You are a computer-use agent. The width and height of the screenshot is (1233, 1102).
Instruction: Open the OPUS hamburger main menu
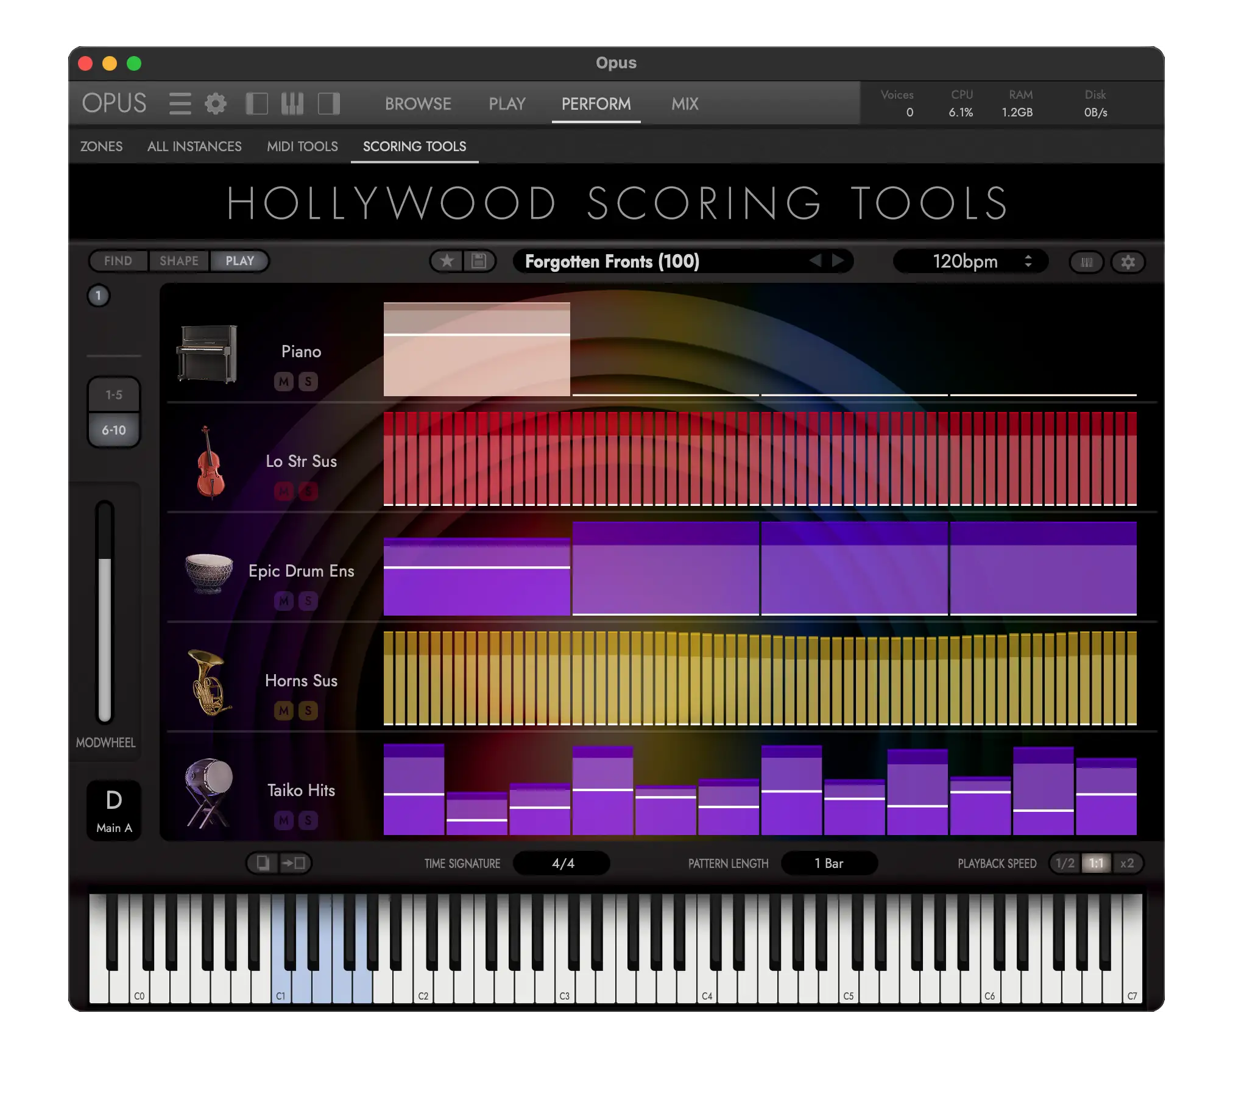click(180, 104)
